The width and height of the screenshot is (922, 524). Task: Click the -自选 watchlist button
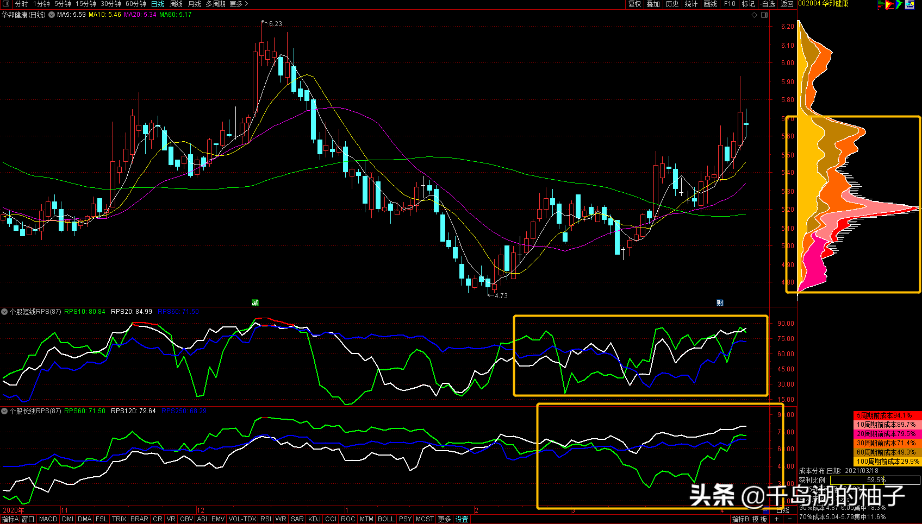tap(768, 4)
